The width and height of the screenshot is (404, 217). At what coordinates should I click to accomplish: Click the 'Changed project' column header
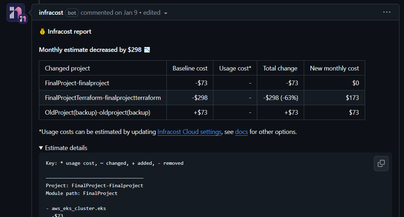tap(103, 68)
